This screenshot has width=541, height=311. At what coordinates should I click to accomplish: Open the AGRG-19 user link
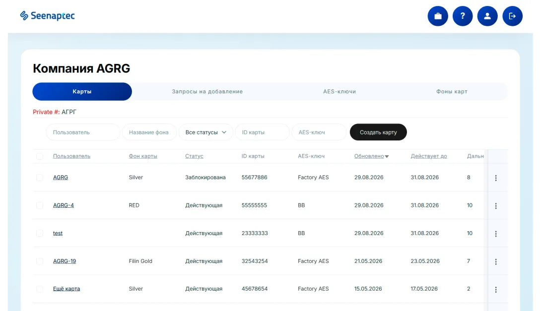(65, 261)
